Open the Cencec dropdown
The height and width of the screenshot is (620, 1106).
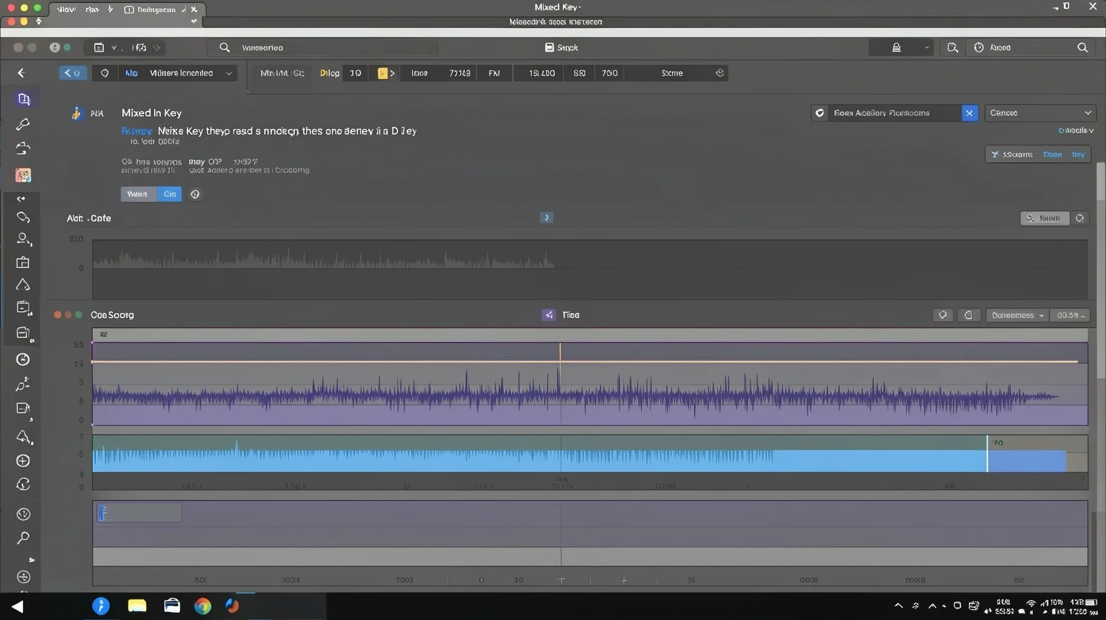[x=1041, y=113]
